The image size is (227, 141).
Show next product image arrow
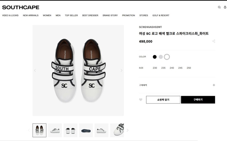coord(122,70)
